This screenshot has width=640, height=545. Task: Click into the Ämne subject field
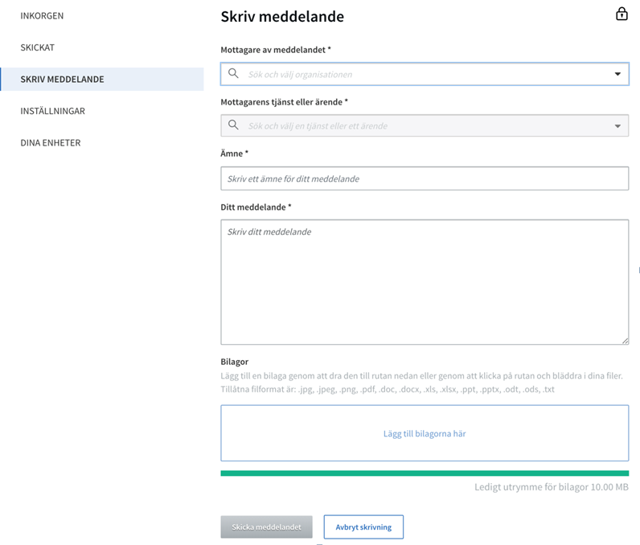point(425,178)
